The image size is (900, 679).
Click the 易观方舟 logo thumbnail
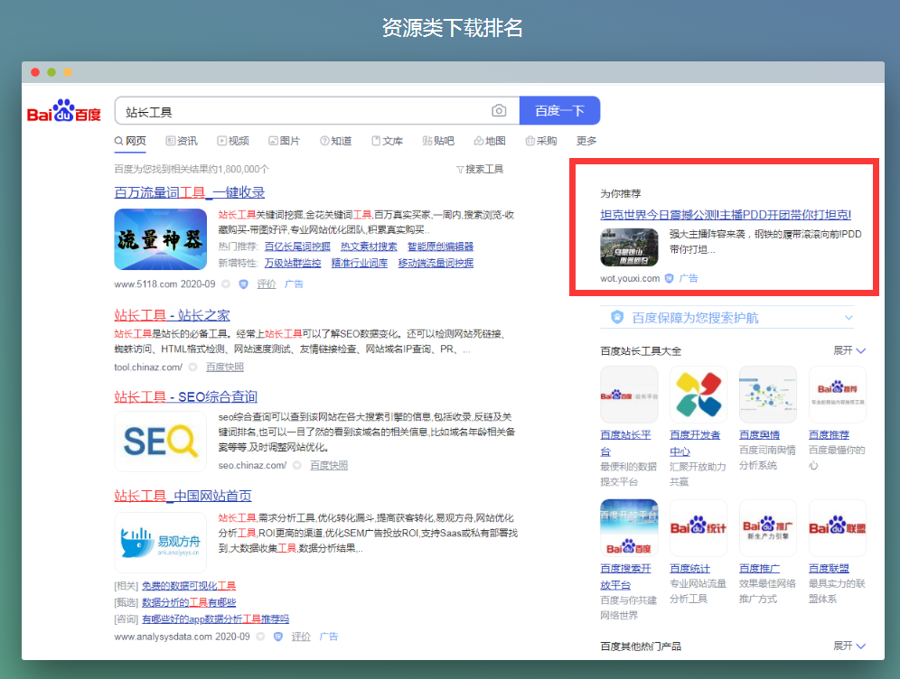[x=160, y=543]
